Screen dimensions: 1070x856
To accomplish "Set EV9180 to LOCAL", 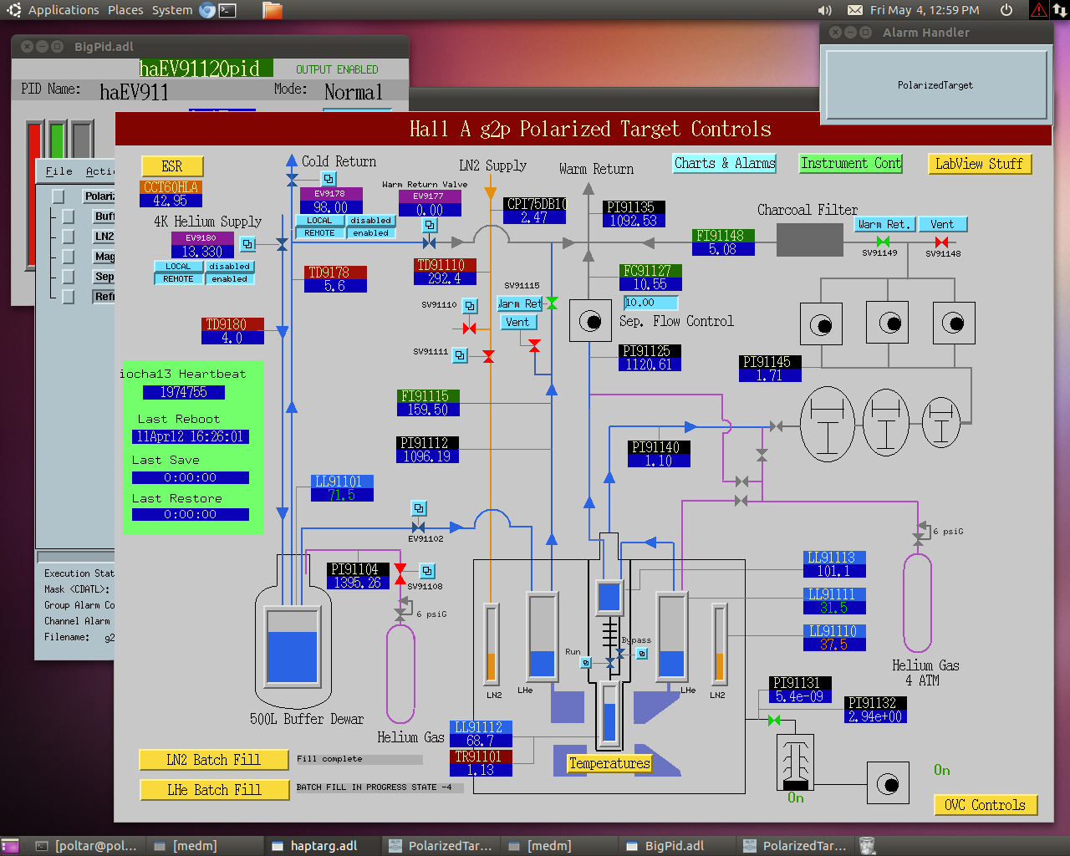I will (178, 267).
